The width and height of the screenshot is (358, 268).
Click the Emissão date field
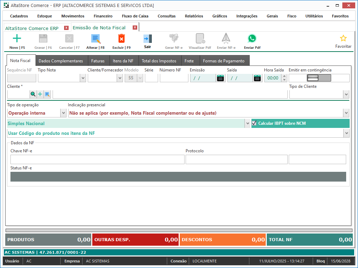point(203,78)
